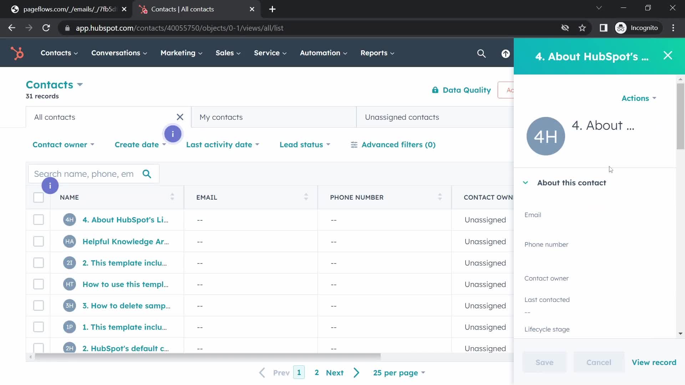Viewport: 685px width, 385px height.
Task: Click the View record link
Action: (x=654, y=363)
